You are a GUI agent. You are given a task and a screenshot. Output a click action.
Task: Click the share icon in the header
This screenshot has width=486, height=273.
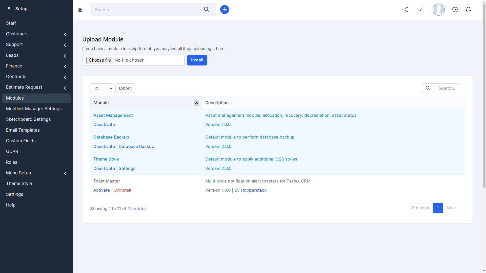(x=405, y=9)
